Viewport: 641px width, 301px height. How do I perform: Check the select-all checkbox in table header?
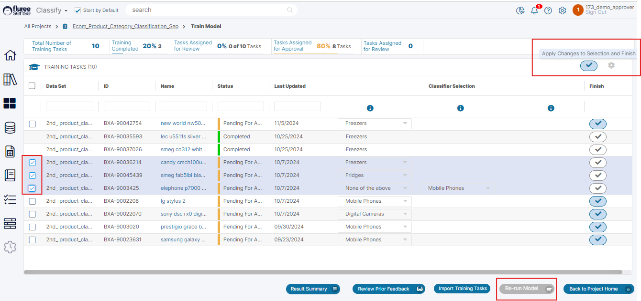point(32,86)
